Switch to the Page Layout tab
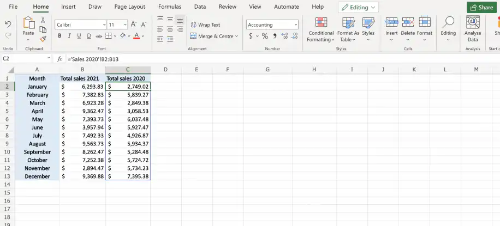Viewport: 500px width, 226px height. 130,7
